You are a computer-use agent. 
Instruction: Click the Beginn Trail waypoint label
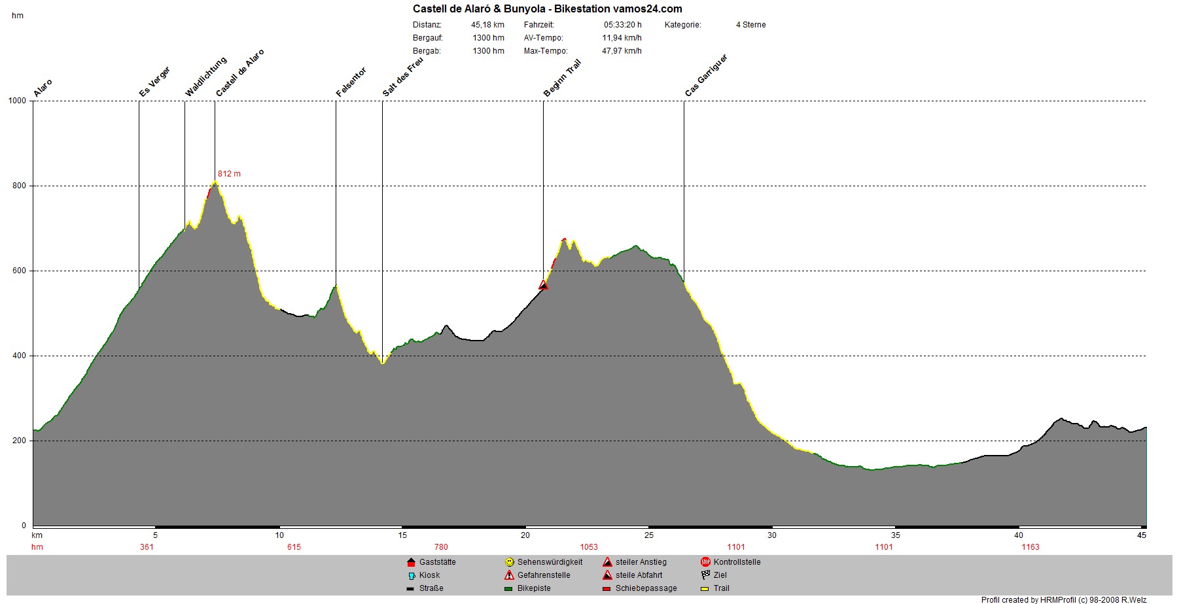click(562, 78)
